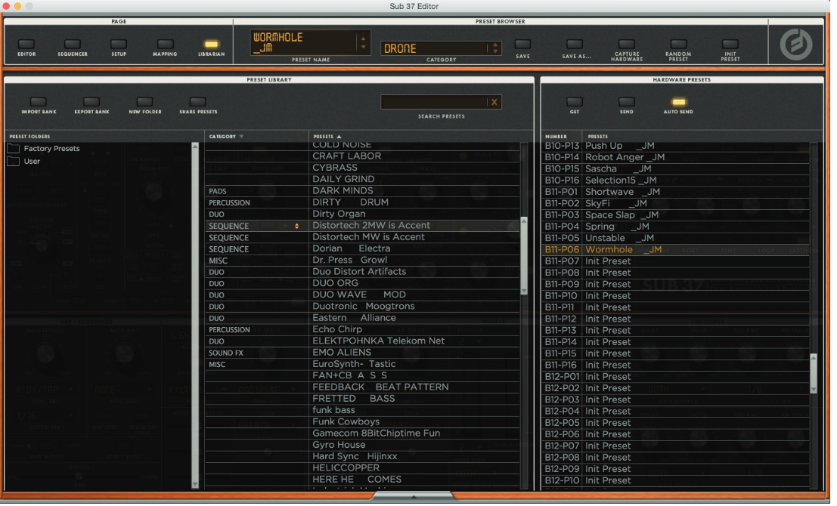Click the Init Preset button
This screenshot has width=837, height=506.
pos(730,44)
